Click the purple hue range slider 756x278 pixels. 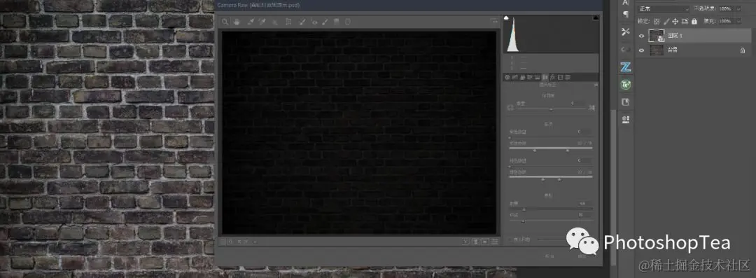pyautogui.click(x=551, y=149)
